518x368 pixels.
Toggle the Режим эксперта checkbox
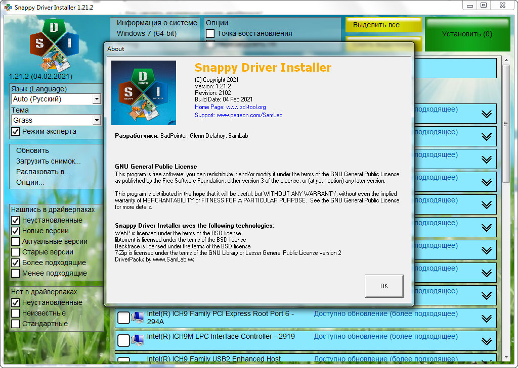(16, 132)
